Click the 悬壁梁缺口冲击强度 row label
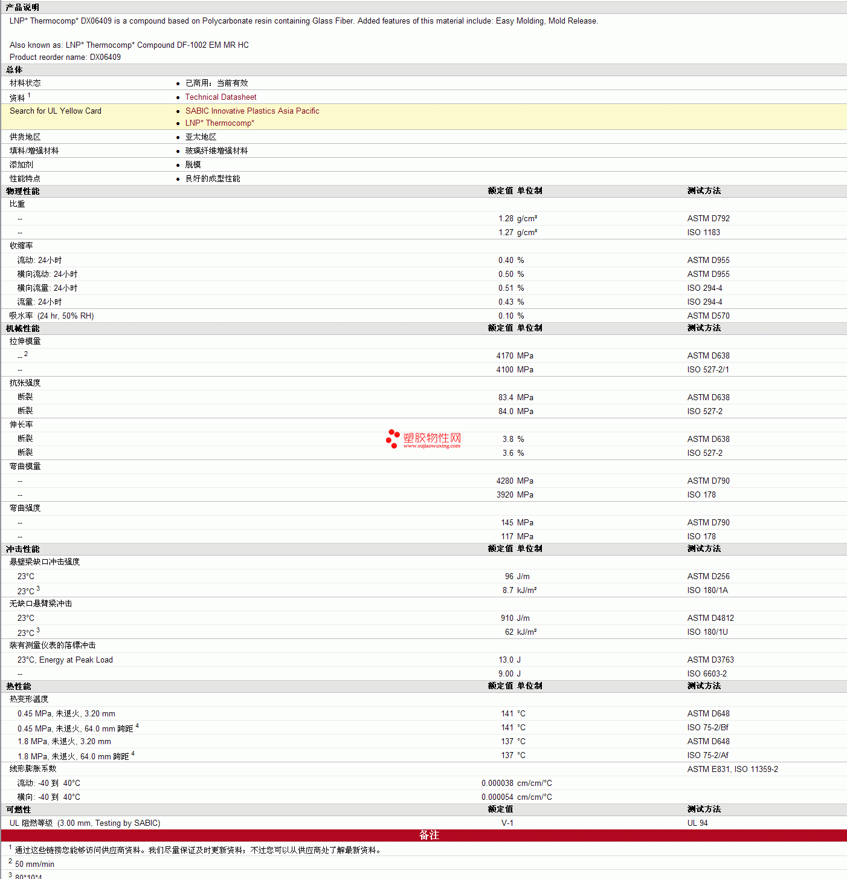 (x=45, y=562)
